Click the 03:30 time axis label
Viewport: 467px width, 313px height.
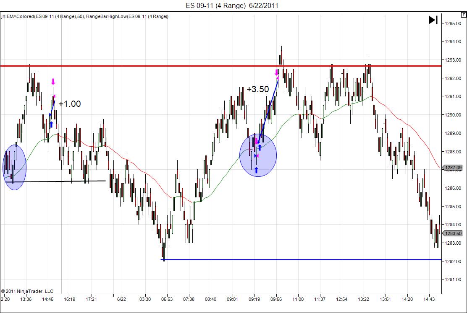tap(145, 299)
